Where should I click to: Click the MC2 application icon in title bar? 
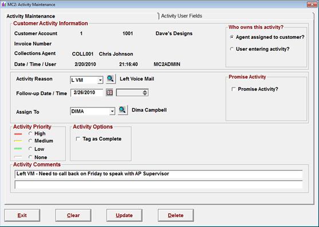pos(3,5)
